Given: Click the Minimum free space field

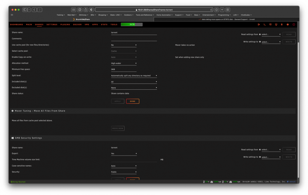Looking at the screenshot, I should [124, 69].
